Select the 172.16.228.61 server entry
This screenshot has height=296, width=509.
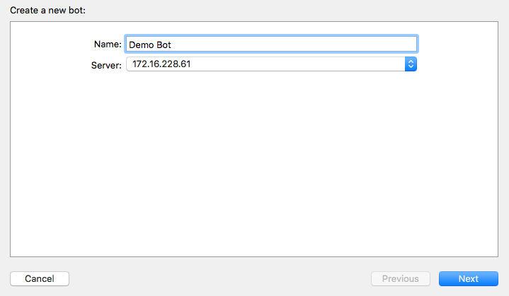(161, 64)
